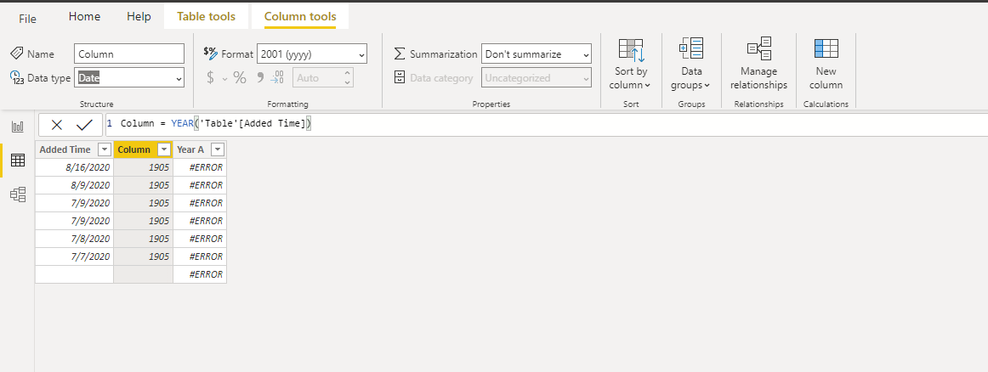This screenshot has height=372, width=988.
Task: Click the Name tag icon
Action: [17, 54]
